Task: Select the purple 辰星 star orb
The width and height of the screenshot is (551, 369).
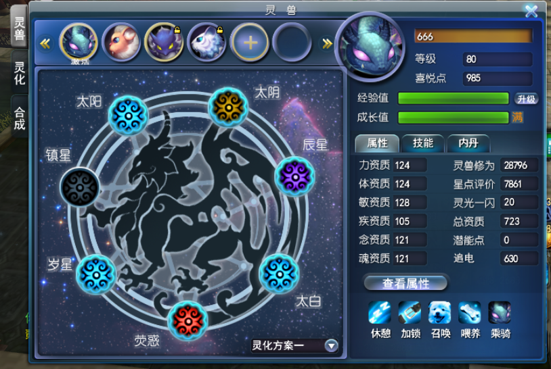Action: [x=295, y=176]
